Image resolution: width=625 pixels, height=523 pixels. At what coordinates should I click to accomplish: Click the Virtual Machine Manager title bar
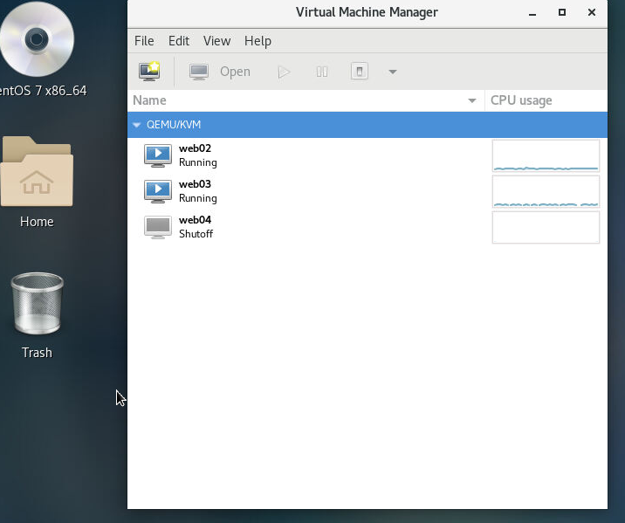pyautogui.click(x=367, y=12)
